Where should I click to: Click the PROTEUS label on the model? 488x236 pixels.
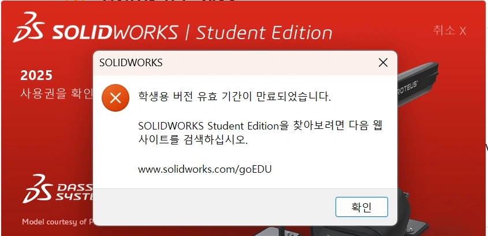tap(408, 87)
